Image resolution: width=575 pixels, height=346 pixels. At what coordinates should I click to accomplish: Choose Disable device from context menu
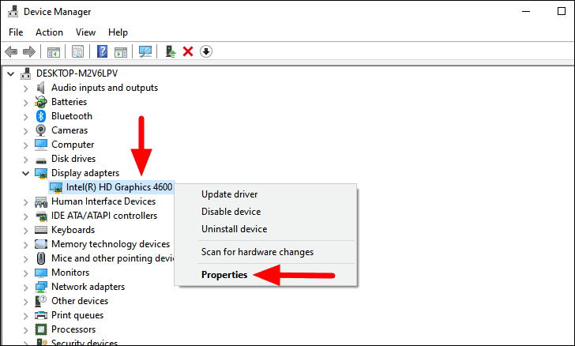pyautogui.click(x=231, y=212)
